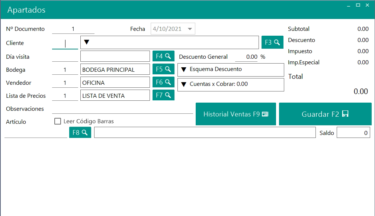Image resolution: width=375 pixels, height=216 pixels.
Task: Click the F3 client search button
Action: [x=272, y=43]
